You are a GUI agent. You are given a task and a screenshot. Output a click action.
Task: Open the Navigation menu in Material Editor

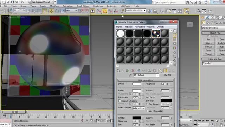click(x=140, y=27)
